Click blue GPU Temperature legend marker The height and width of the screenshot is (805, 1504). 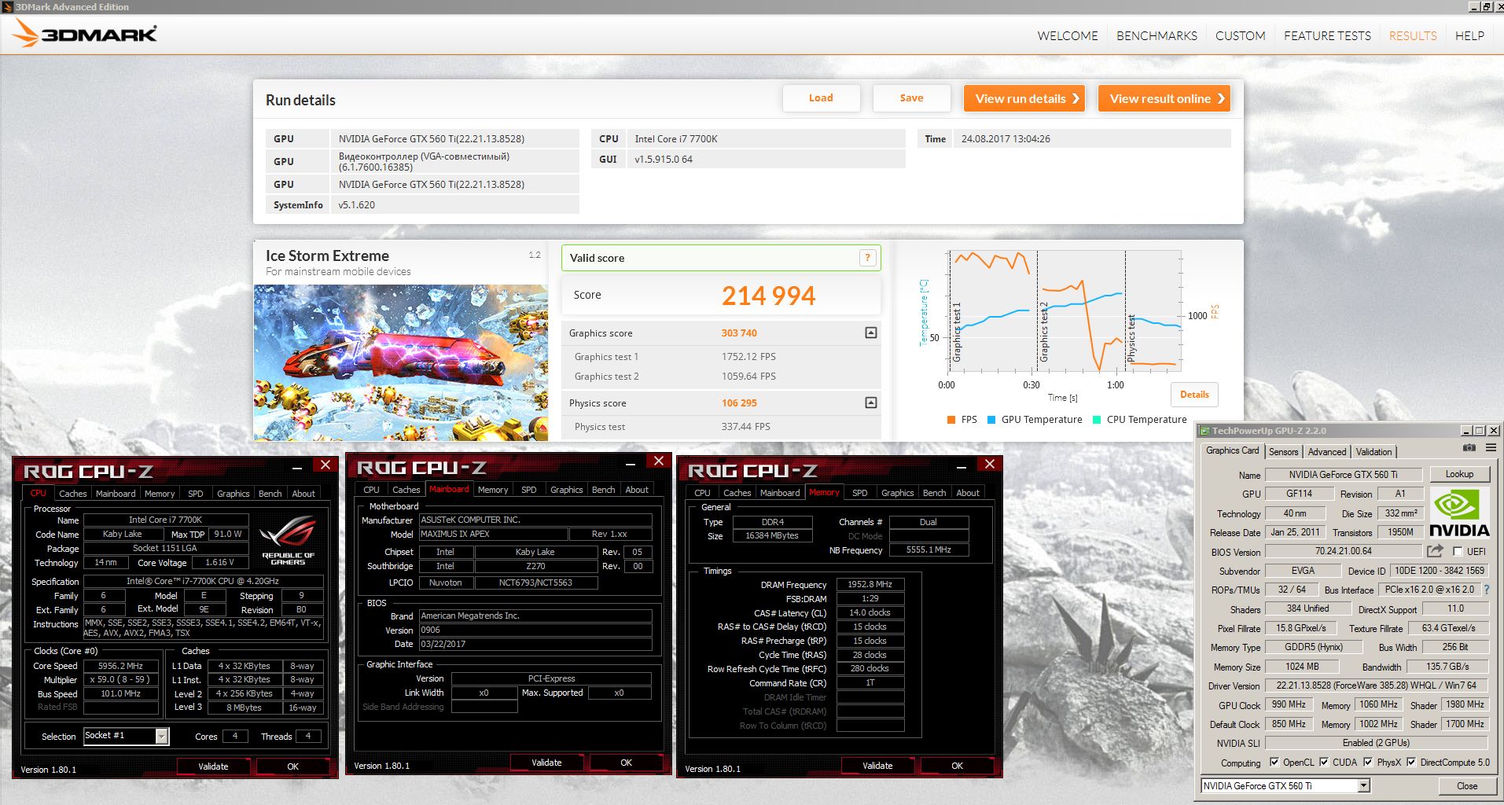click(991, 420)
